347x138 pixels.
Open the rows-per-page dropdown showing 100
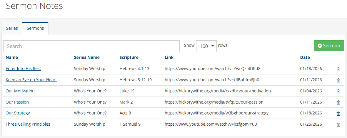pyautogui.click(x=206, y=46)
